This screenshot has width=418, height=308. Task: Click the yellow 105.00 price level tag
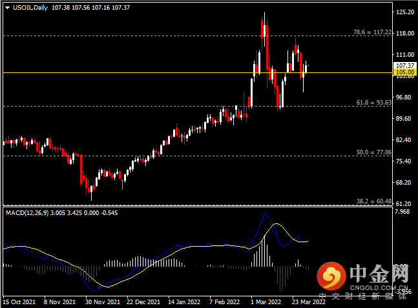(405, 72)
